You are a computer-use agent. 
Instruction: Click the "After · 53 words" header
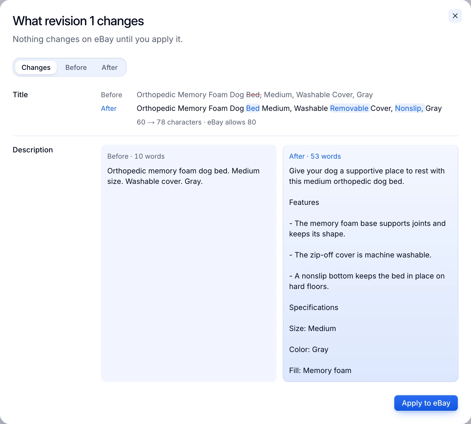(x=315, y=156)
